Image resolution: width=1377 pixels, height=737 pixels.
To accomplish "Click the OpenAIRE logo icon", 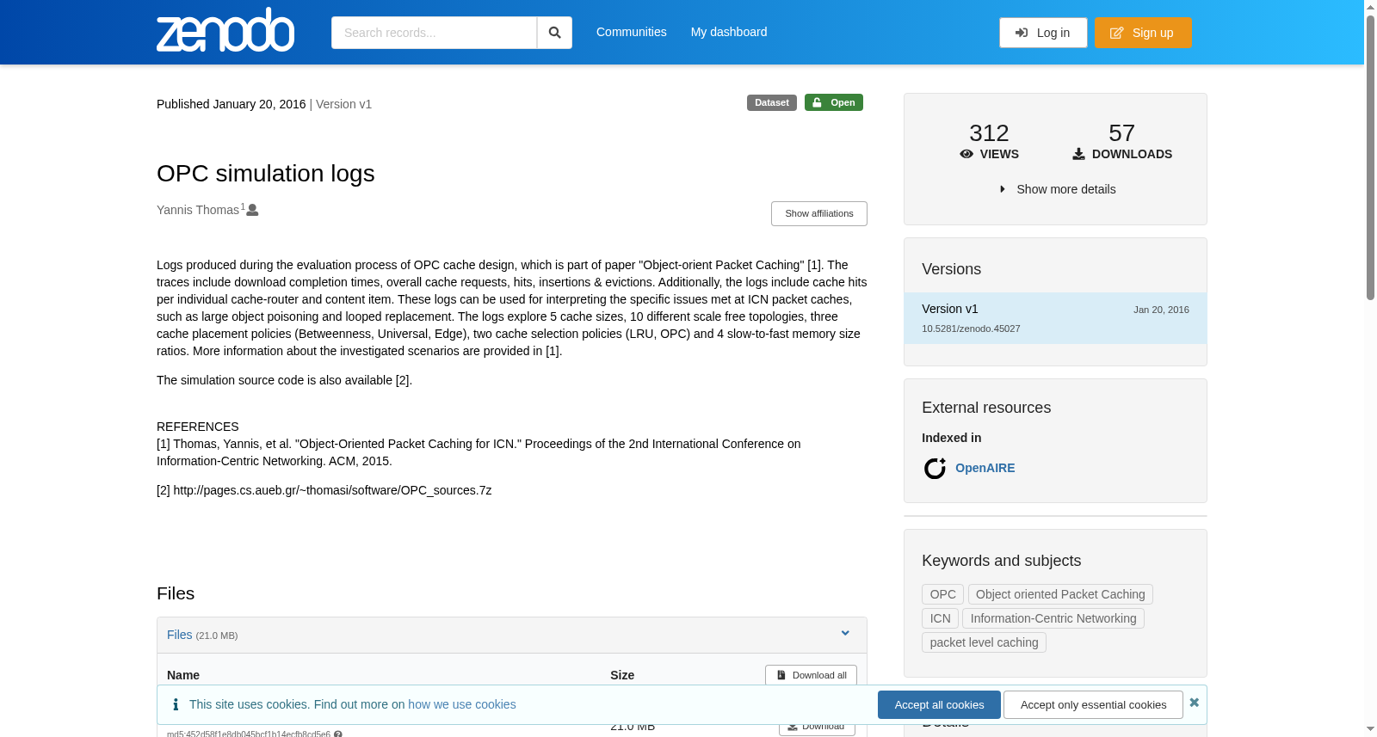I will [x=935, y=468].
